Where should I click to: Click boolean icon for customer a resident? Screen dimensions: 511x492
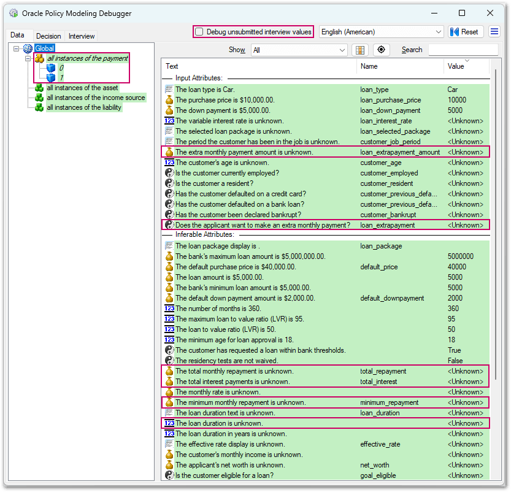click(169, 183)
